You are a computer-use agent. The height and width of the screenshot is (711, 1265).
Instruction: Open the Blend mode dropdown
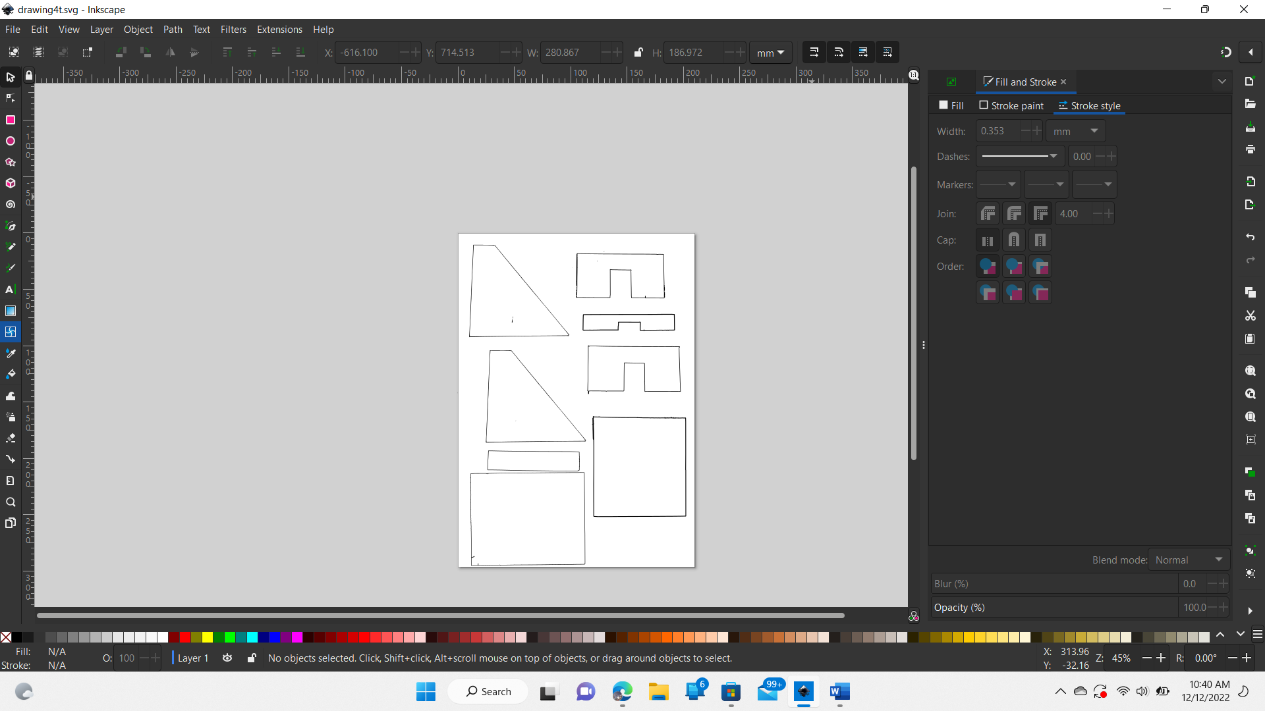tap(1189, 560)
